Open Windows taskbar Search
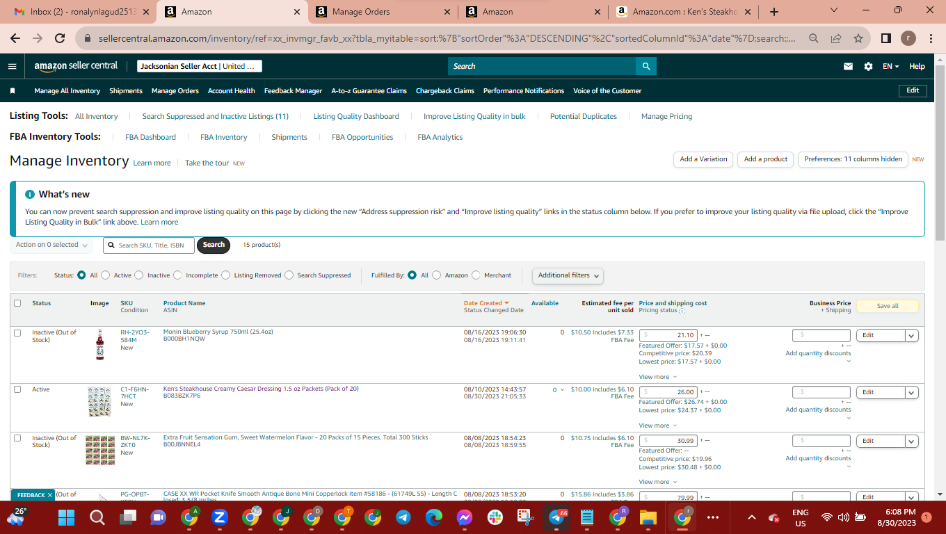 pyautogui.click(x=97, y=517)
